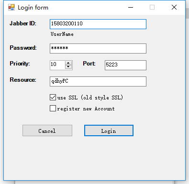
Task: Click the Cancel button
Action: pyautogui.click(x=47, y=130)
